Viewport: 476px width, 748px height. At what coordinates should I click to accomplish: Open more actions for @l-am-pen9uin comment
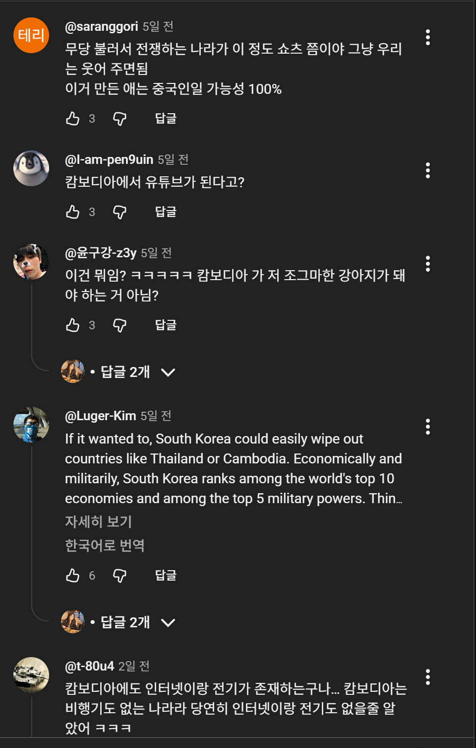427,170
